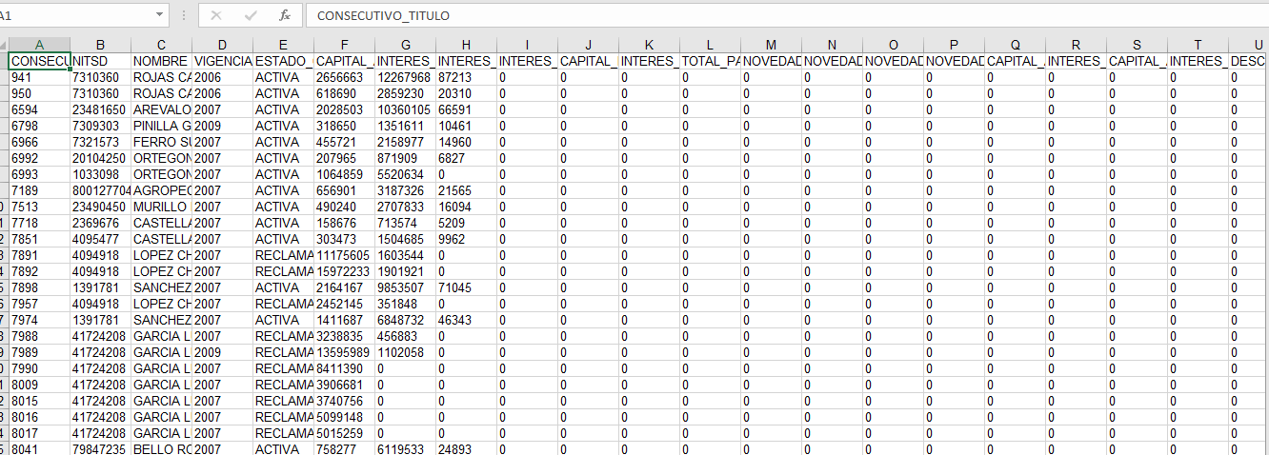Click the NOMBRE header cell
This screenshot has height=455, width=1269.
pos(161,61)
